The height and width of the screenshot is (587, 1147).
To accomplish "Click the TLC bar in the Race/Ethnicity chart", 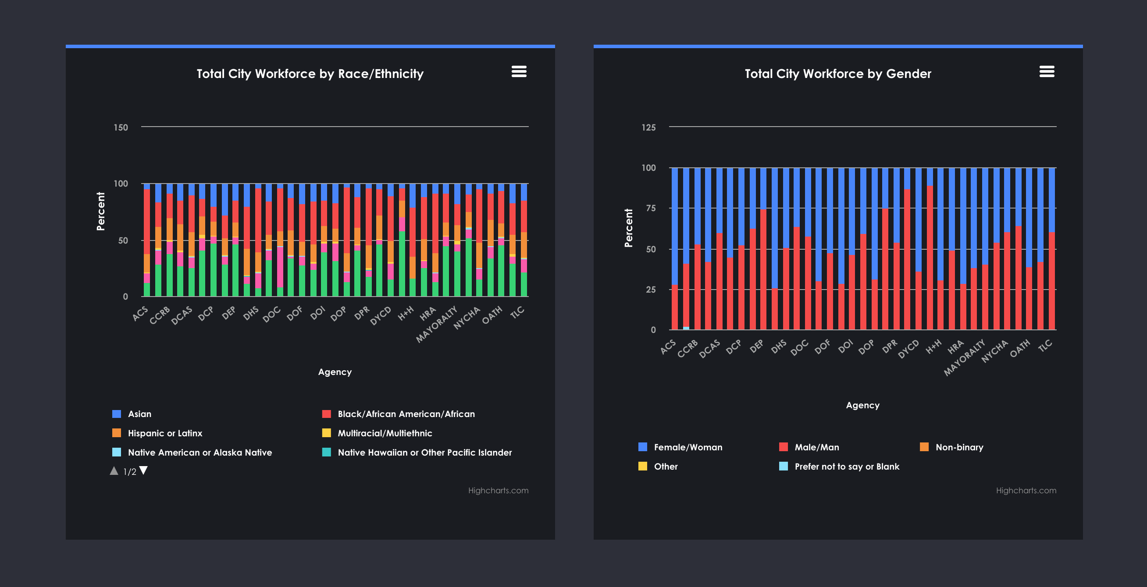I will pyautogui.click(x=524, y=240).
